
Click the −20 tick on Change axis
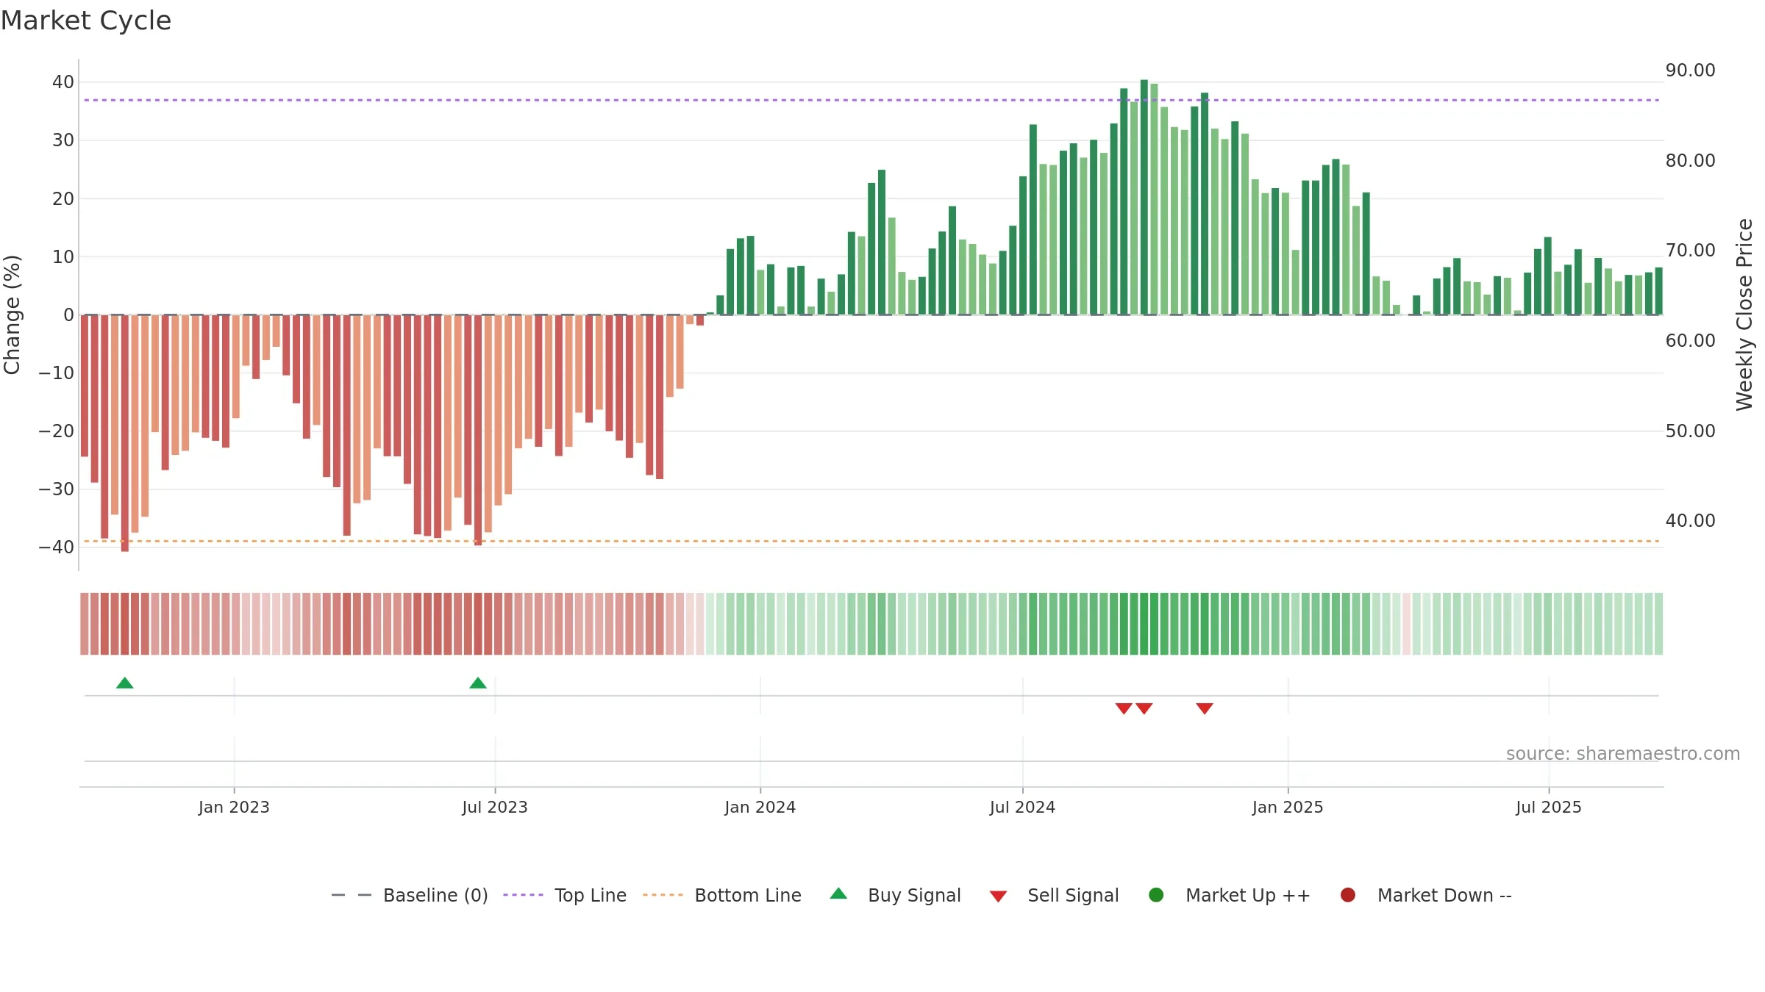[x=57, y=431]
